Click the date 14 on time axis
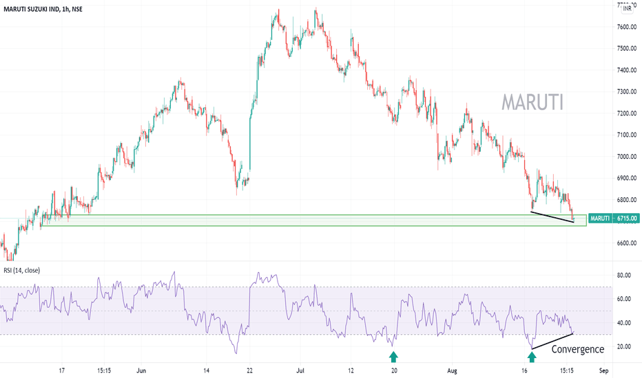Image resolution: width=642 pixels, height=378 pixels. [x=207, y=371]
